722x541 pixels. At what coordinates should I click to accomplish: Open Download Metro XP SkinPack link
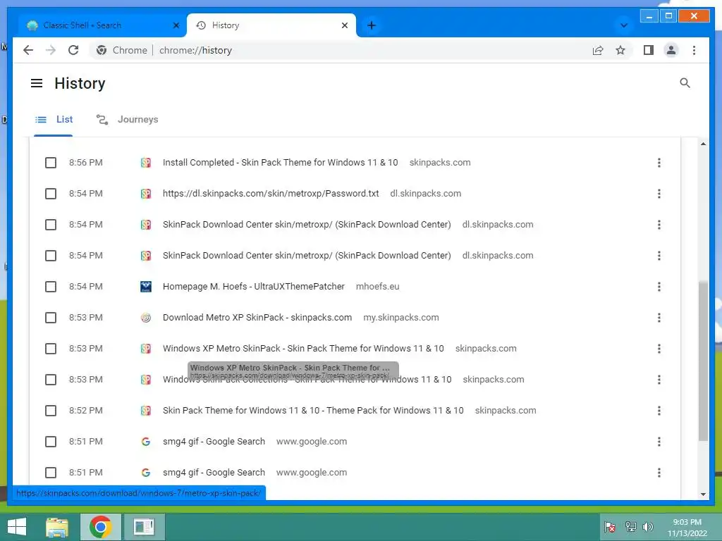[257, 318]
